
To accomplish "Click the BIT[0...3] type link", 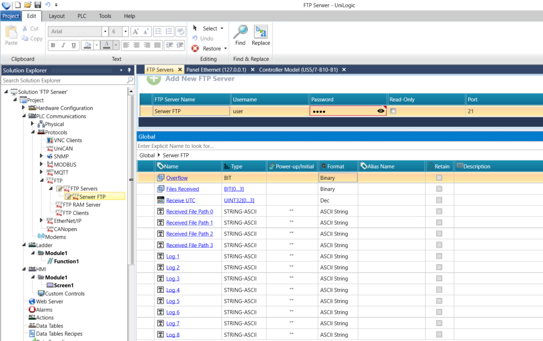I will 234,189.
